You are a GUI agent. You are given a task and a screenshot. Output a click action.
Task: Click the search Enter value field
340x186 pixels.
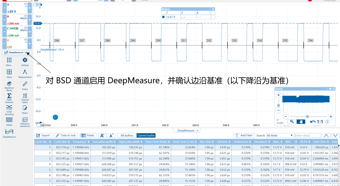coord(307,135)
